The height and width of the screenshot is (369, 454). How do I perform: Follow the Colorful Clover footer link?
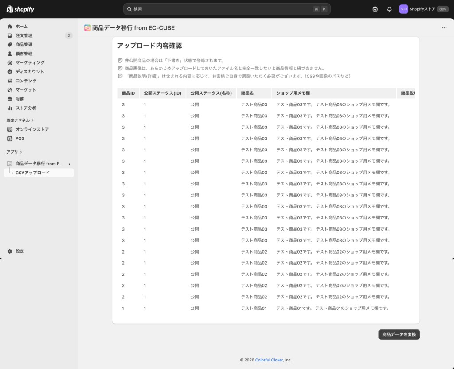click(269, 360)
